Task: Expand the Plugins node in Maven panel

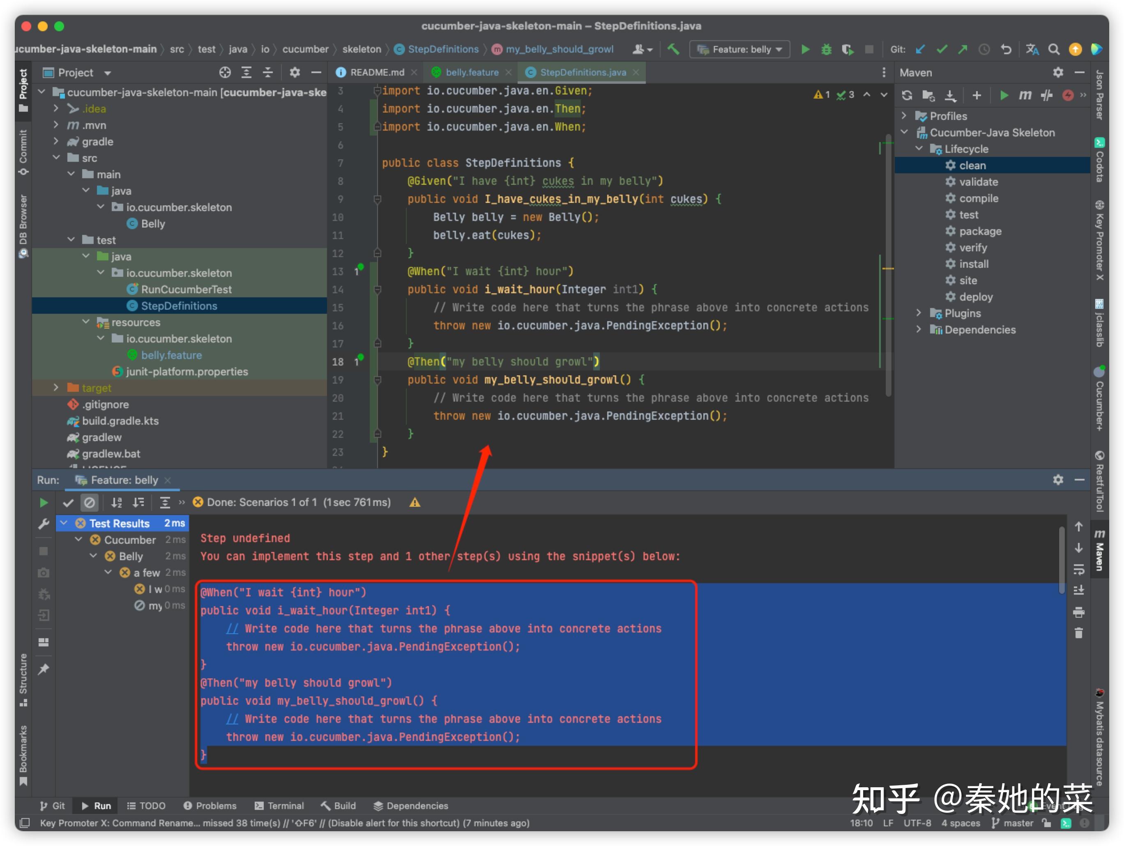Action: pos(918,313)
